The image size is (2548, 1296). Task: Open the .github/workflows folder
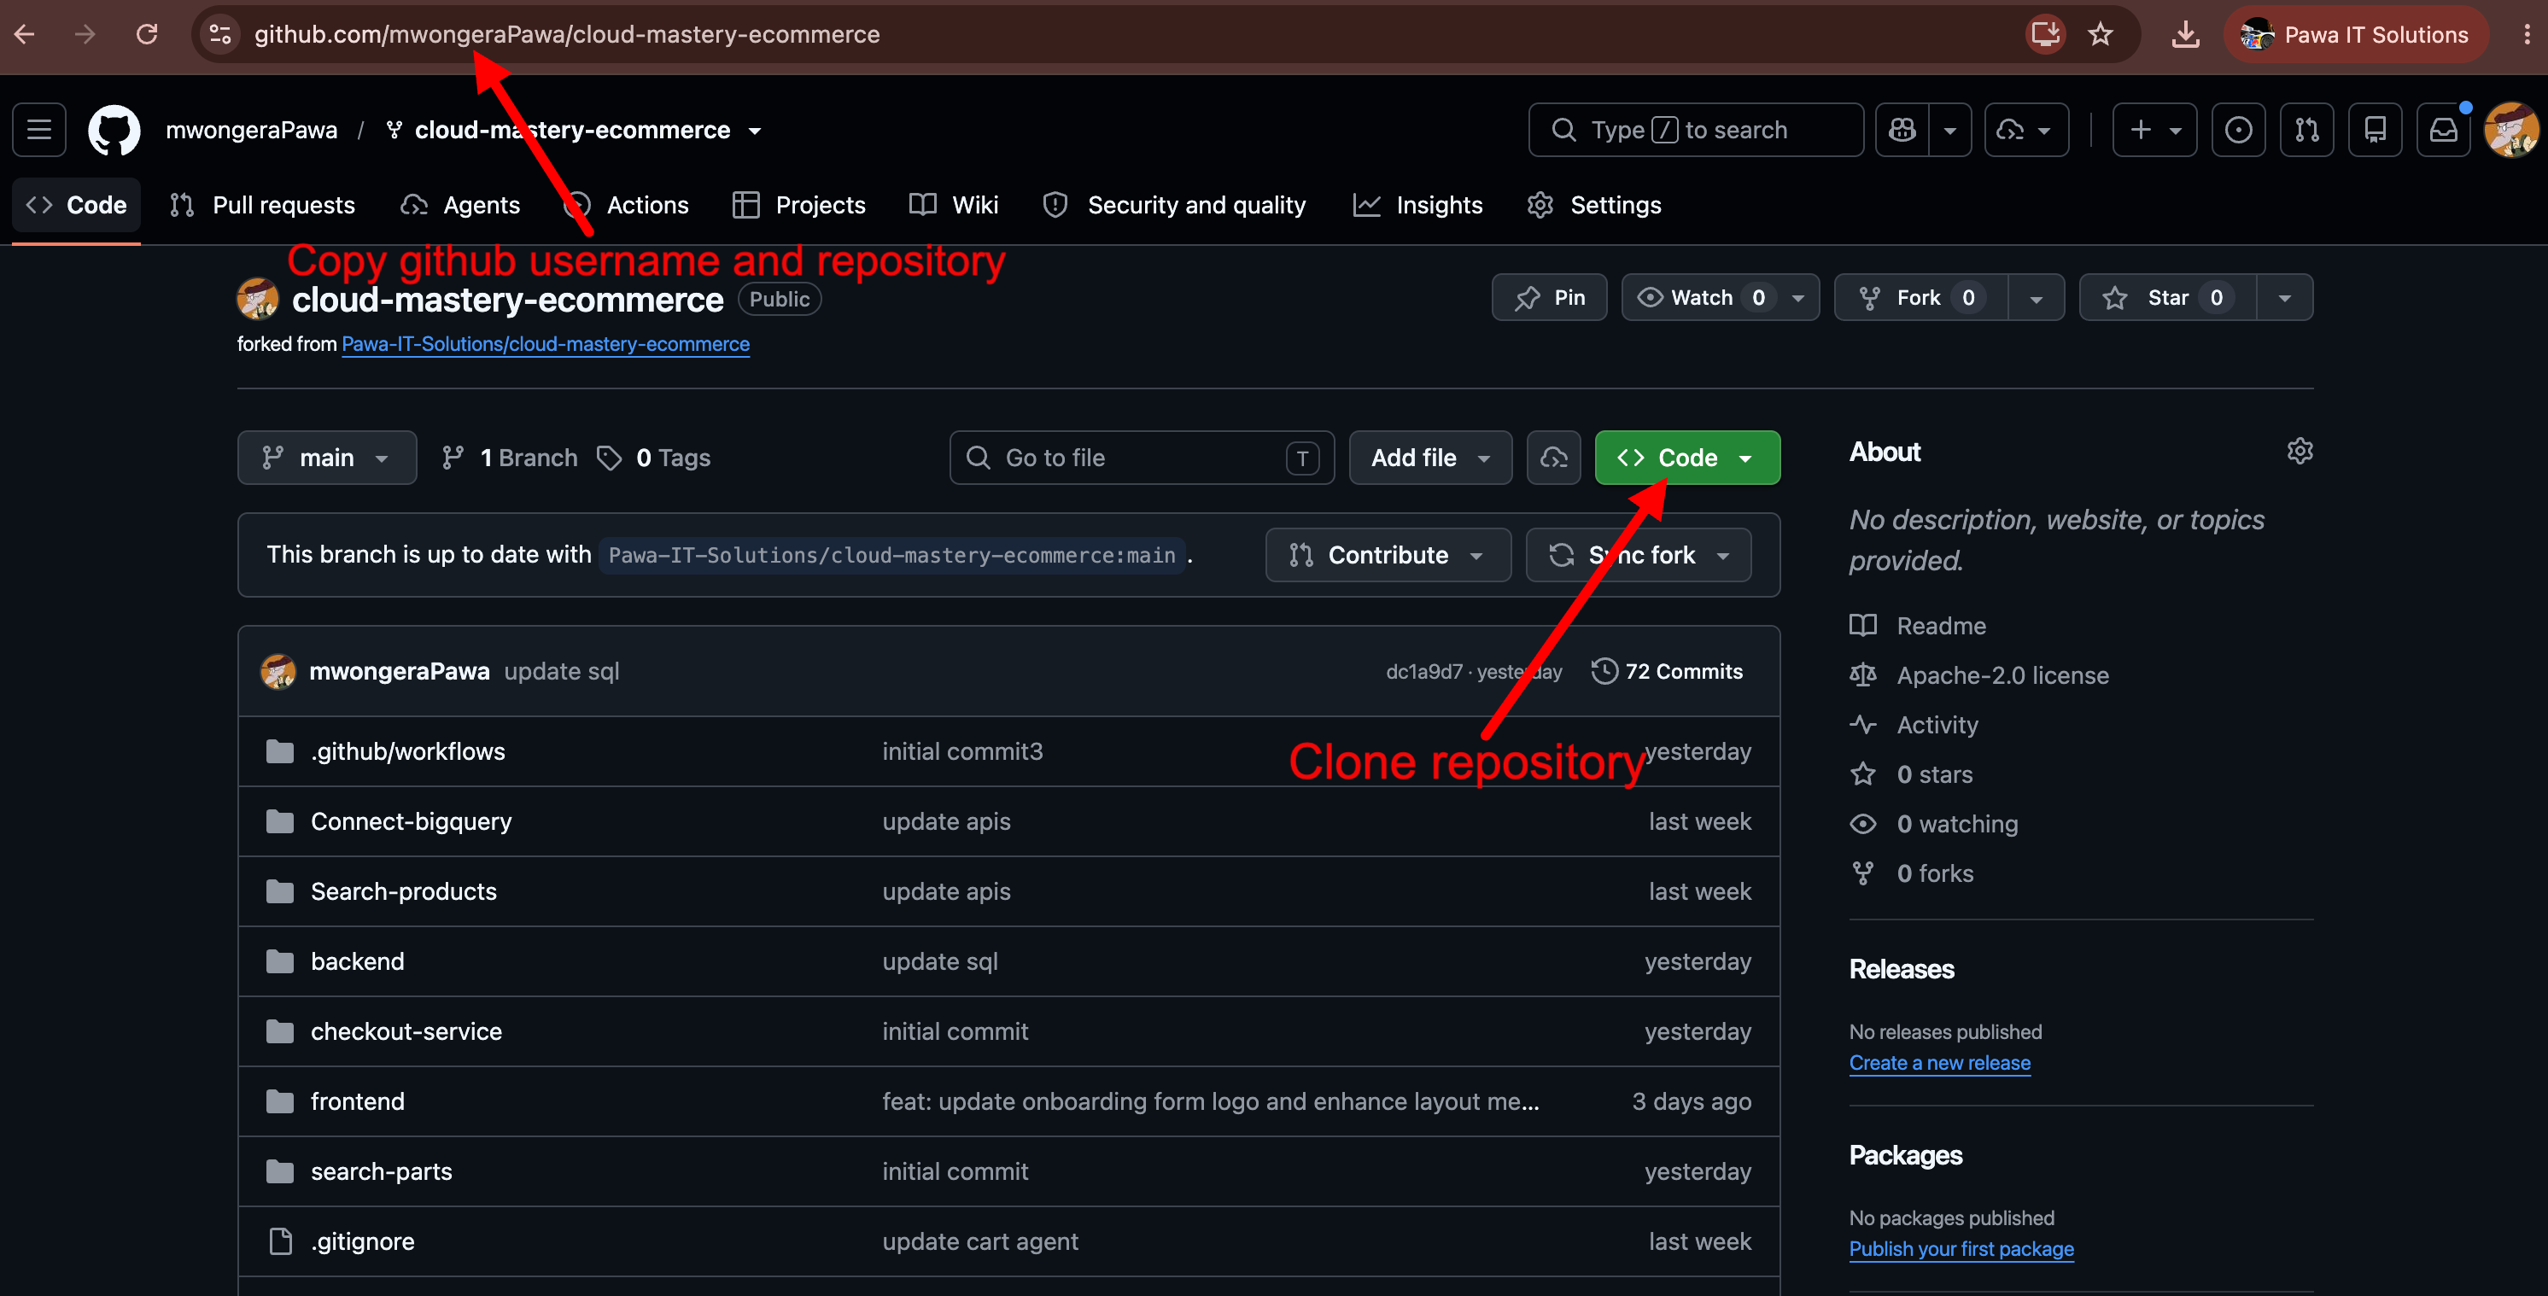click(x=407, y=751)
